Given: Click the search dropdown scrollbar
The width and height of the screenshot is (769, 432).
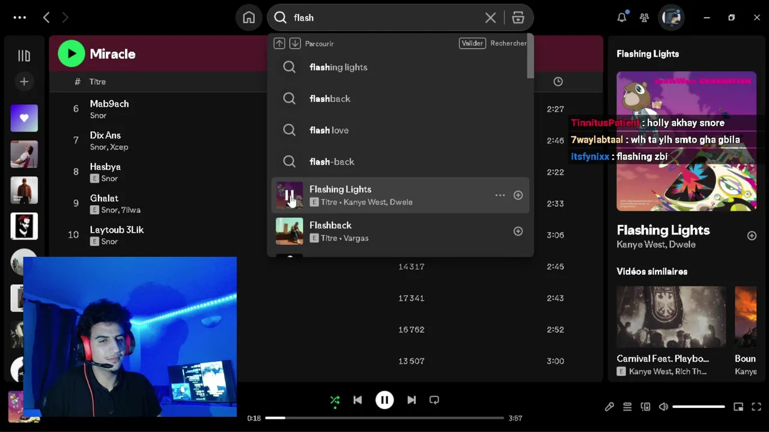Looking at the screenshot, I should click(x=530, y=57).
